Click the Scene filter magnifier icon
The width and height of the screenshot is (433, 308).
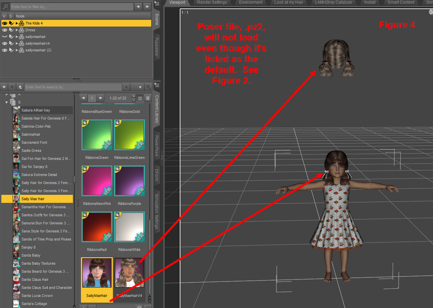(x=5, y=7)
